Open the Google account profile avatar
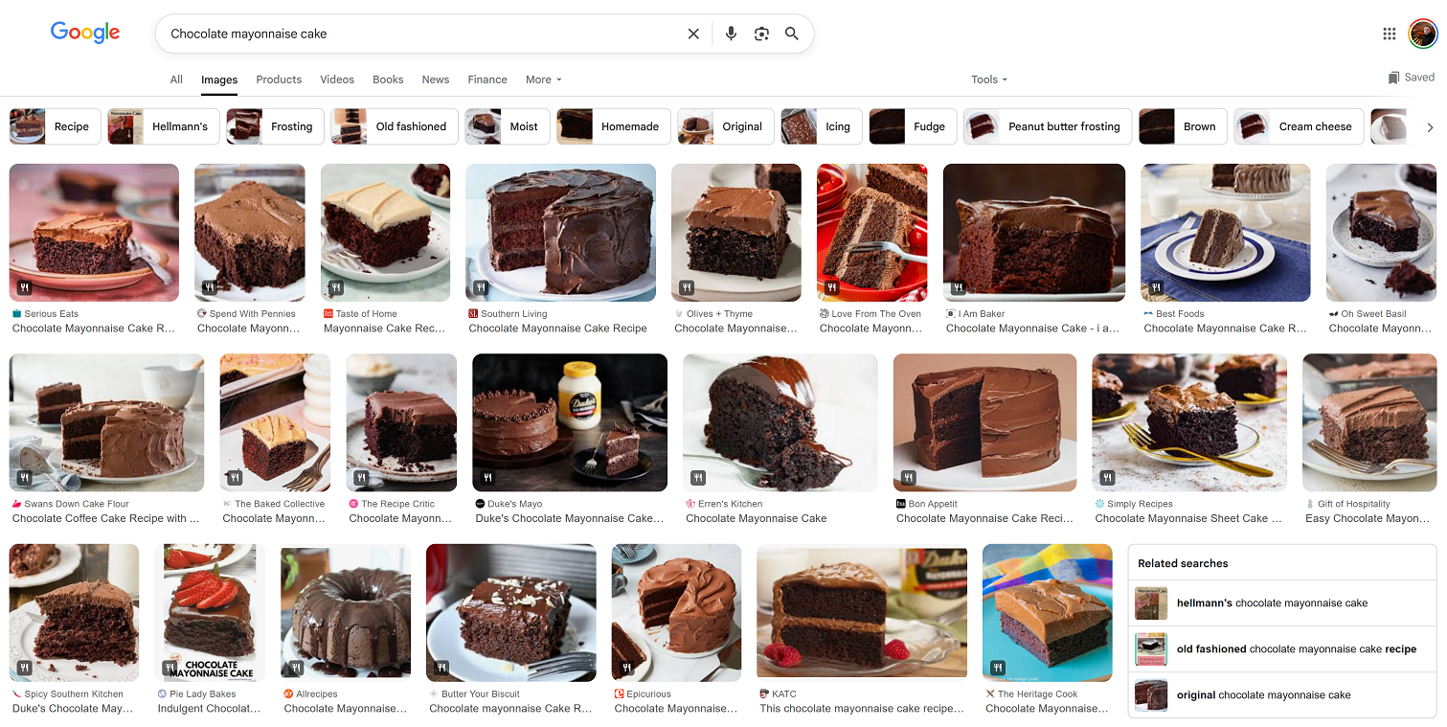 [x=1423, y=34]
